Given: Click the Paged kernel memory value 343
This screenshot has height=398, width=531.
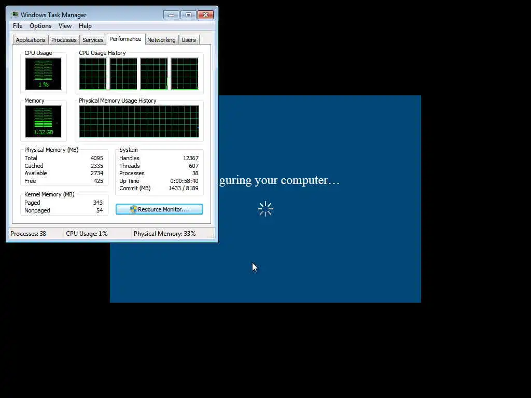Looking at the screenshot, I should coord(98,203).
